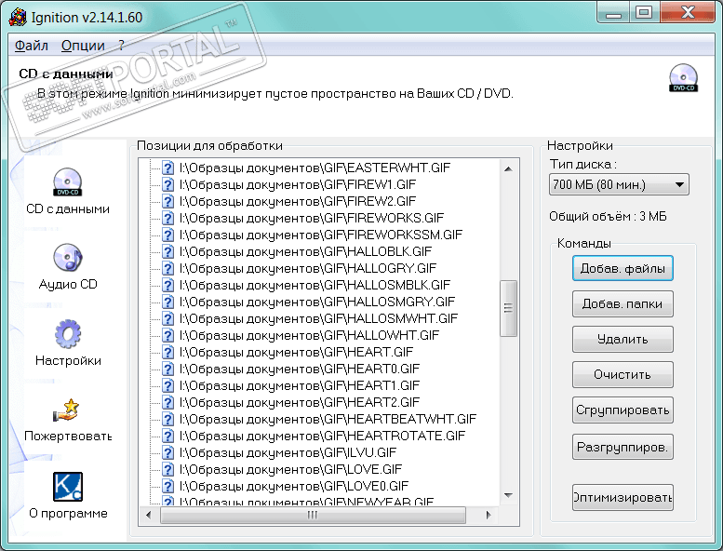Expand the Тип диска dropdown

[x=619, y=184]
